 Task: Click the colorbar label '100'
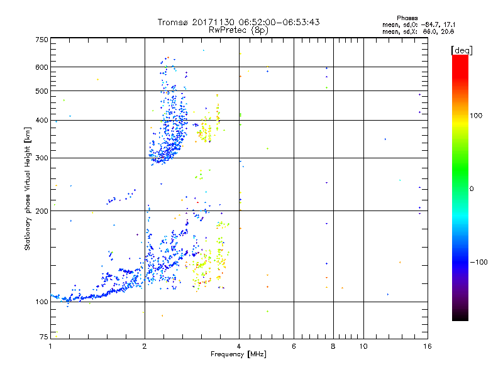point(476,116)
